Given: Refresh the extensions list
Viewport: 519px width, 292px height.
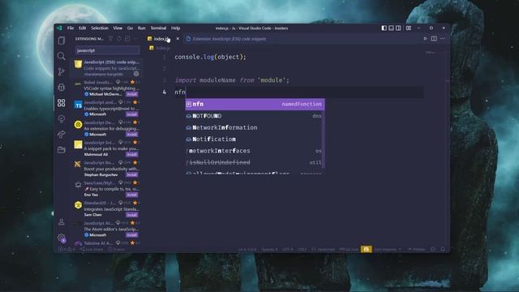Looking at the screenshot, I should click(x=119, y=39).
